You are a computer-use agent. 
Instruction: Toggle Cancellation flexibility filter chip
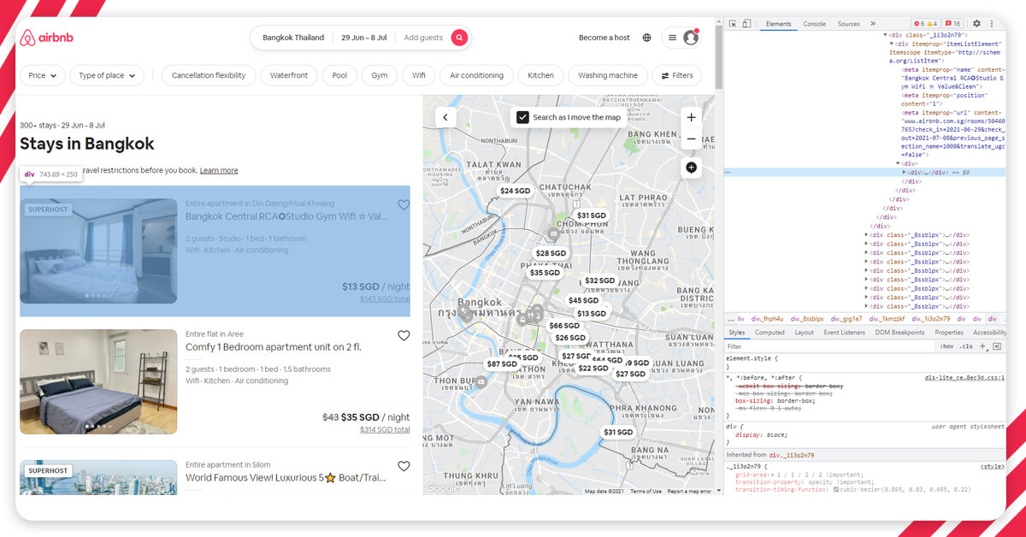[x=209, y=75]
